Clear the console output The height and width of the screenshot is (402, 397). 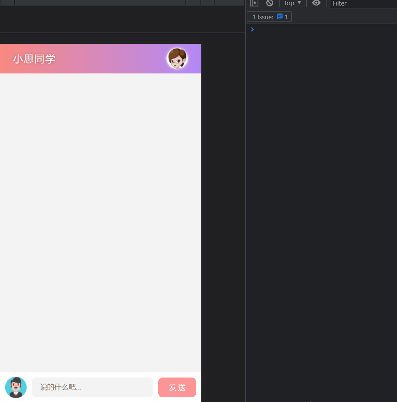pos(270,3)
